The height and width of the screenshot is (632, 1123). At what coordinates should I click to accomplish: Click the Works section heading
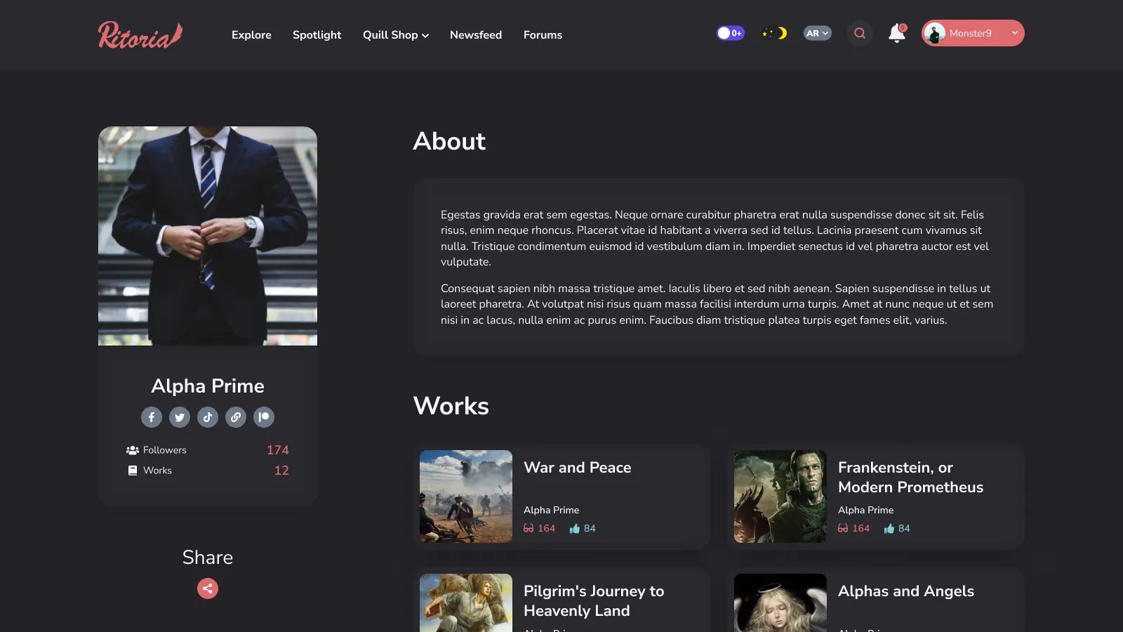click(451, 406)
